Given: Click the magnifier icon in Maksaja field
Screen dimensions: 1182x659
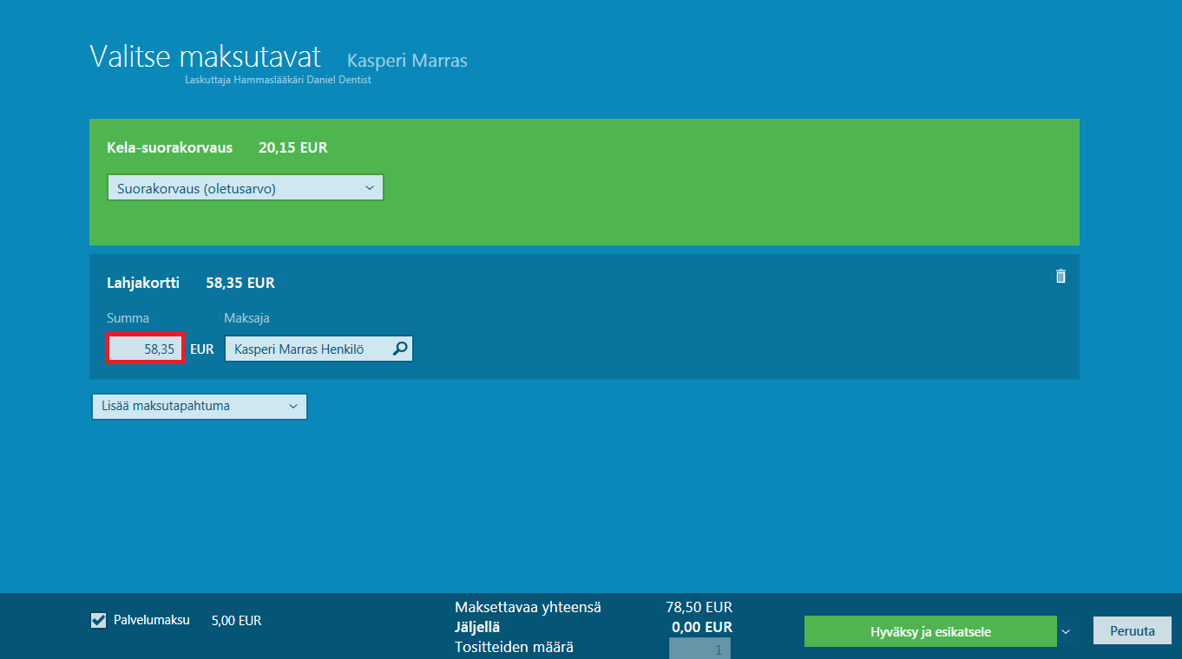Looking at the screenshot, I should point(399,349).
